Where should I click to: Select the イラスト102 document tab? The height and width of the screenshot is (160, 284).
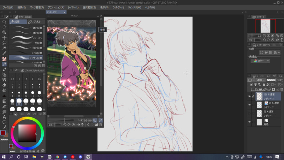56,12
